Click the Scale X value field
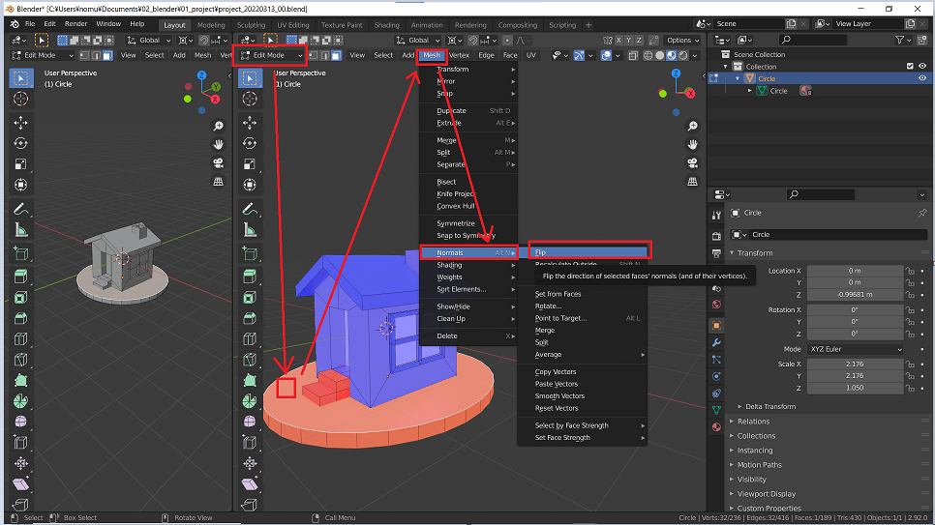The height and width of the screenshot is (525, 935). coord(855,365)
